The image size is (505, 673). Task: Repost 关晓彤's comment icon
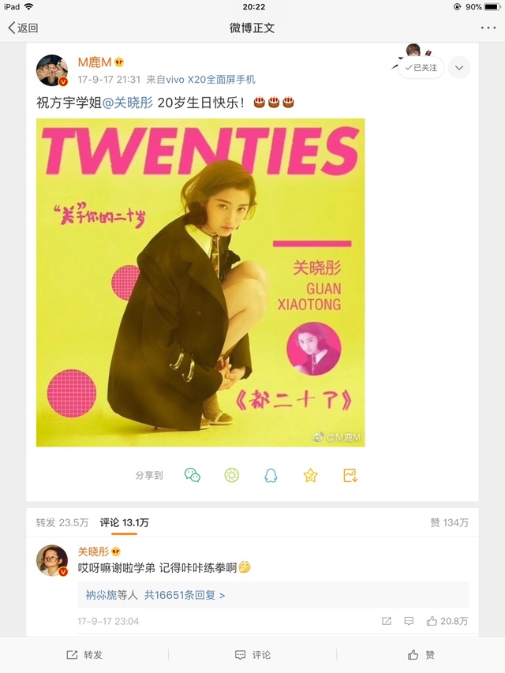pyautogui.click(x=387, y=621)
